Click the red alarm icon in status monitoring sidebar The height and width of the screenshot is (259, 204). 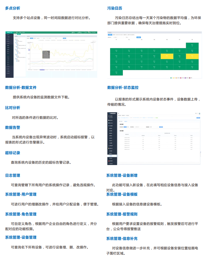click(109, 160)
